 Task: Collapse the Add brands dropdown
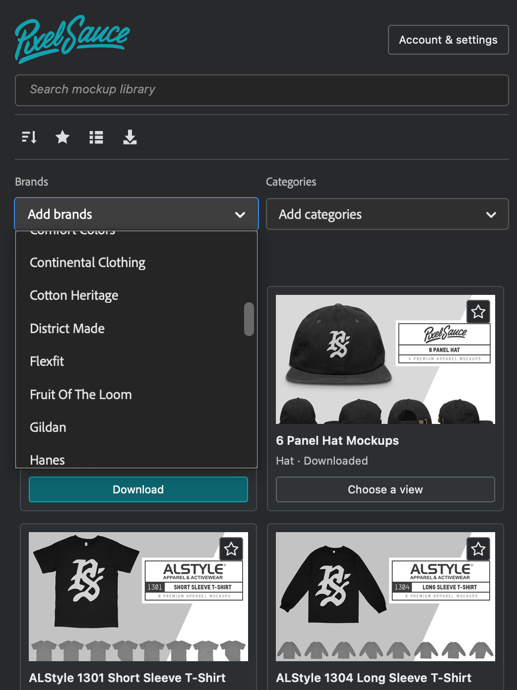[136, 214]
